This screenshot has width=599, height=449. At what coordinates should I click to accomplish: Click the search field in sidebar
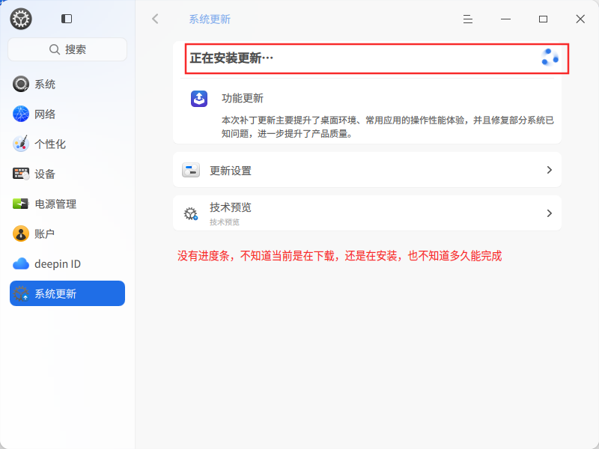(x=67, y=49)
